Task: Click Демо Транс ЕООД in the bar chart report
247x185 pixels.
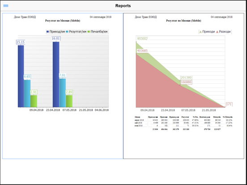Action: (x=25, y=17)
